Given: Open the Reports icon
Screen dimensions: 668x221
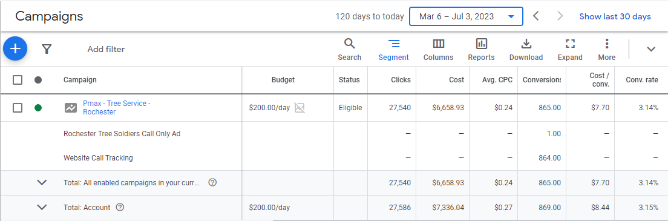Looking at the screenshot, I should click(x=482, y=50).
